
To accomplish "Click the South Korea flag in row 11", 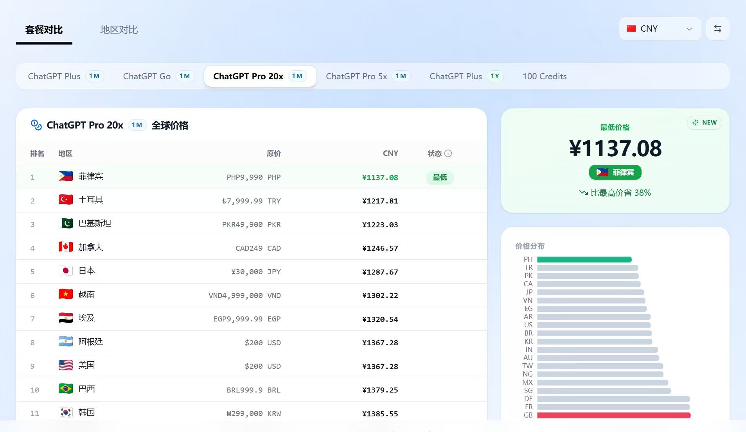I will (x=66, y=412).
